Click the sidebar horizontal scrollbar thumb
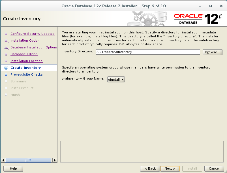Viewport: 227px width, 173px height. point(28,160)
